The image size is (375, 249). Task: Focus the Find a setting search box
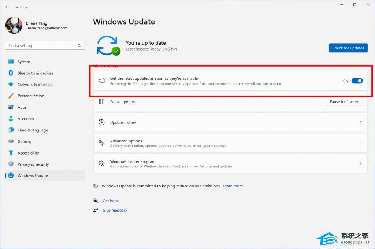[x=41, y=46]
